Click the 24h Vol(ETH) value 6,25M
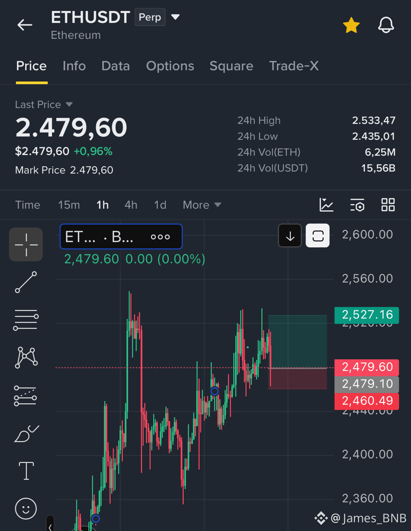411x531 pixels. [380, 152]
